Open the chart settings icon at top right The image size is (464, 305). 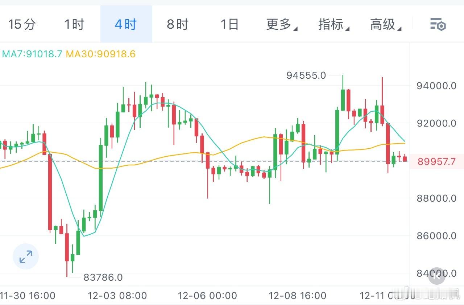tap(438, 25)
